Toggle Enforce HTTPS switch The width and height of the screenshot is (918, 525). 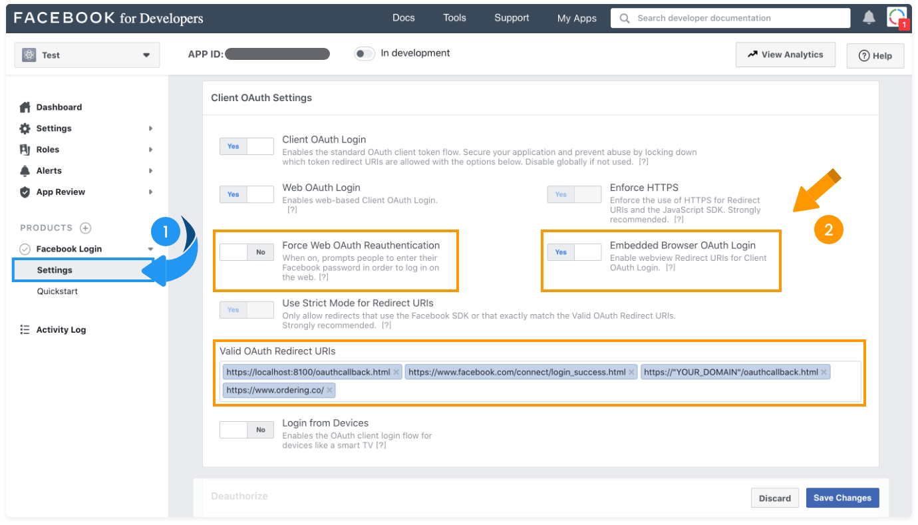(x=574, y=194)
